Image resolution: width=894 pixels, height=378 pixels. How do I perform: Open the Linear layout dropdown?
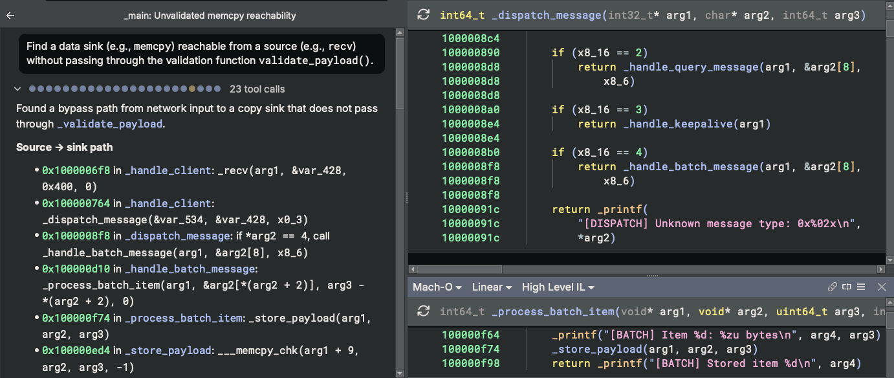(x=492, y=287)
